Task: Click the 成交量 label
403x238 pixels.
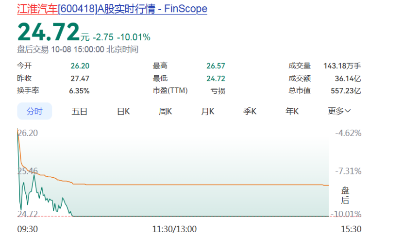Action: [300, 66]
